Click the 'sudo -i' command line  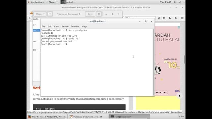73,39
